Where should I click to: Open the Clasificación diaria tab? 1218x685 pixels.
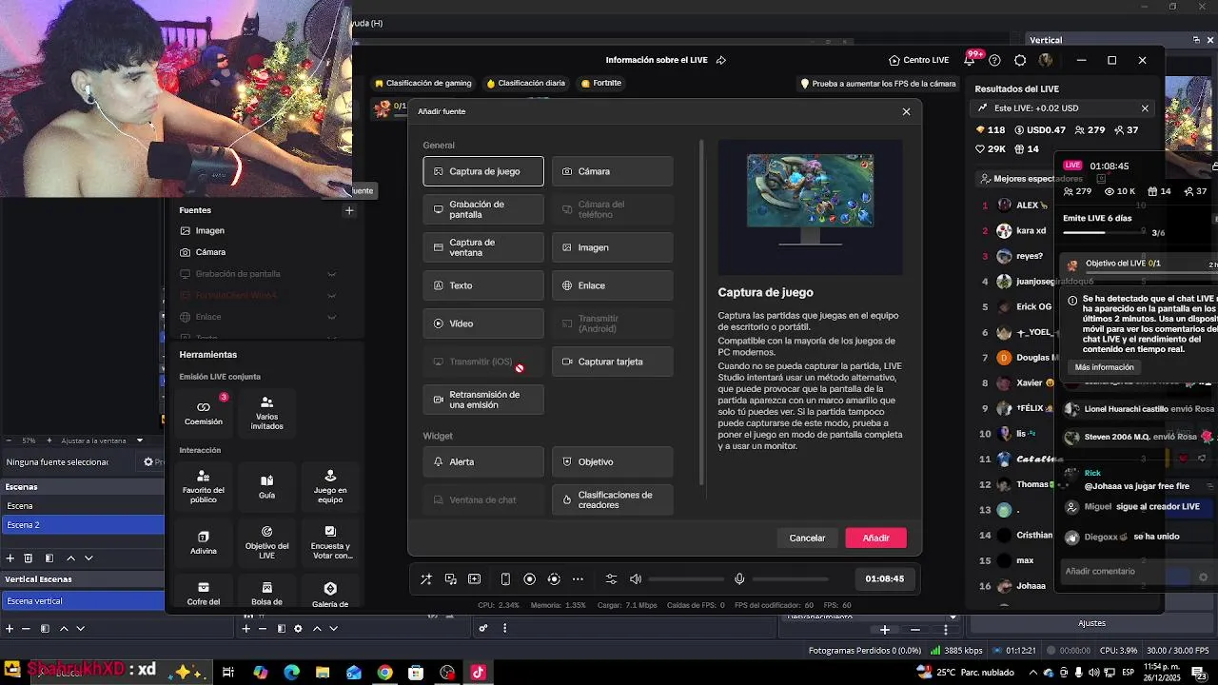[x=526, y=83]
